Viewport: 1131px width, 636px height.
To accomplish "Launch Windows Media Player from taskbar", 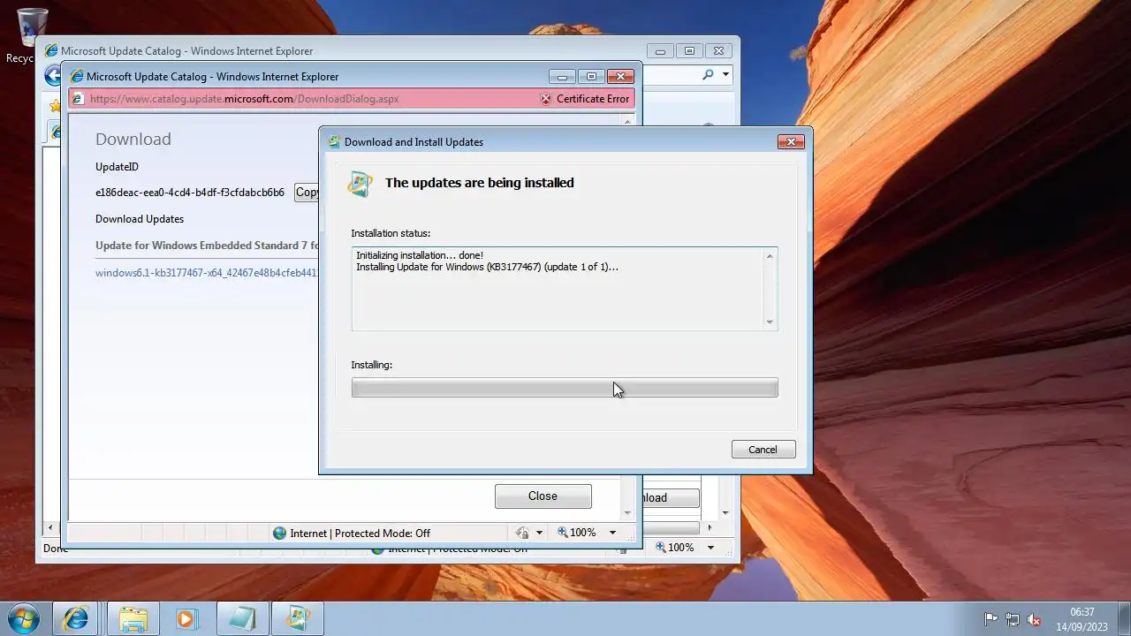I will 186,618.
